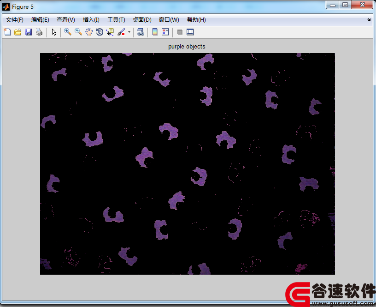Viewport: 376px width, 307px height.
Task: Open the 桌面(D) menu
Action: [x=142, y=20]
